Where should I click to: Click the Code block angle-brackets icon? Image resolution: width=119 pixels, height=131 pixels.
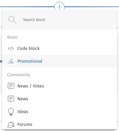11,48
